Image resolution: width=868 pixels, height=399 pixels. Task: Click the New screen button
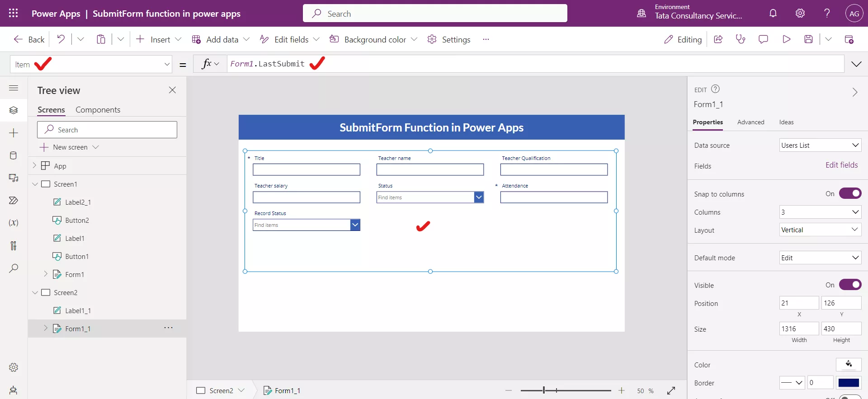coord(69,147)
